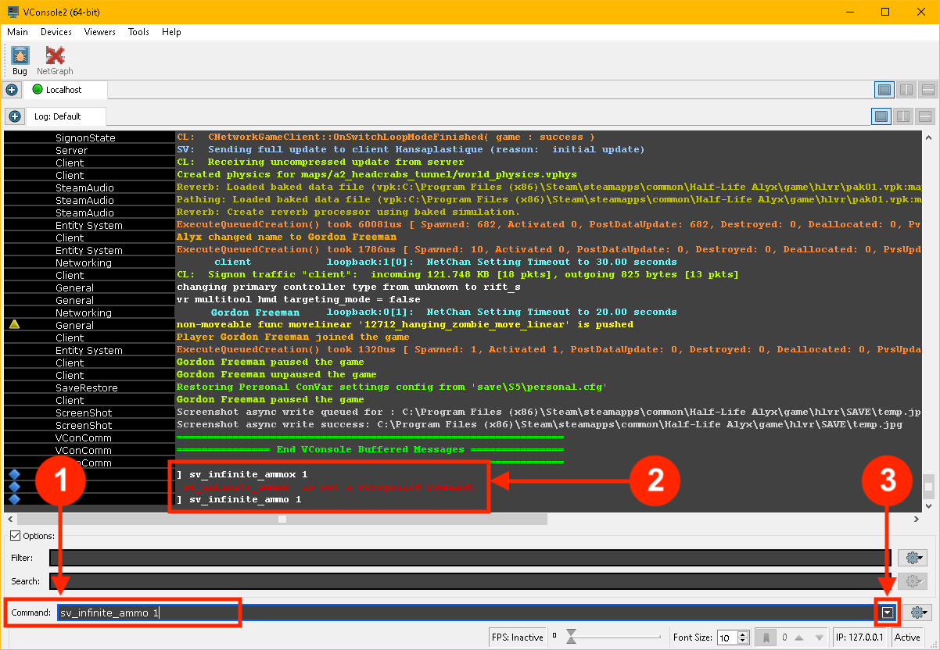Select 'End VConsole Buffered Messages' line
This screenshot has height=650, width=940.
click(x=370, y=449)
